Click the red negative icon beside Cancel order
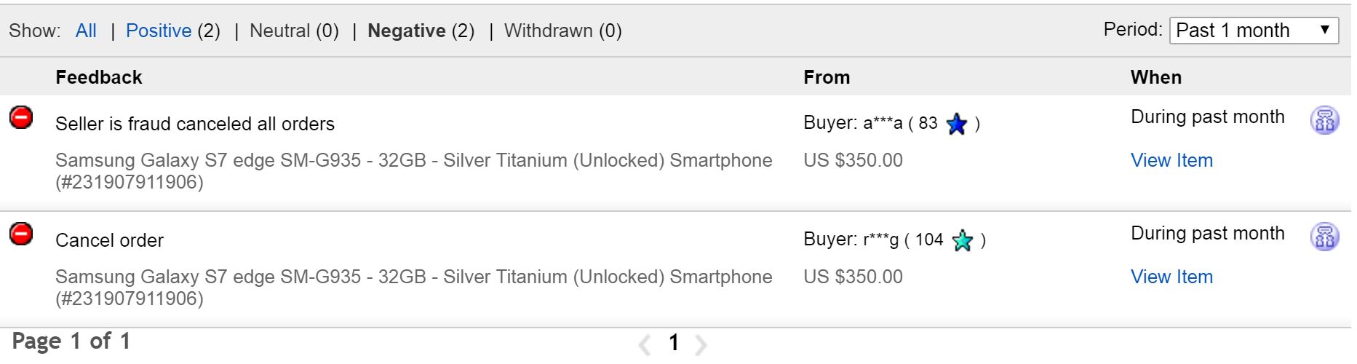 [x=21, y=234]
